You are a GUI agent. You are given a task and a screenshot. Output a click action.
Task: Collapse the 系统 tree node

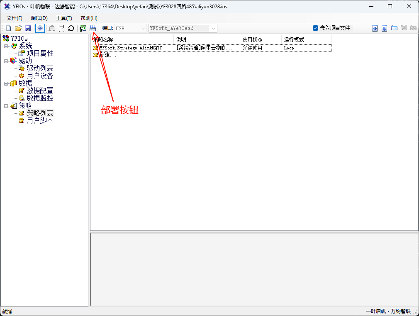click(x=6, y=46)
